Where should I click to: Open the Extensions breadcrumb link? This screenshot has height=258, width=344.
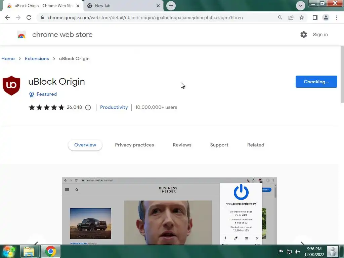tap(37, 58)
